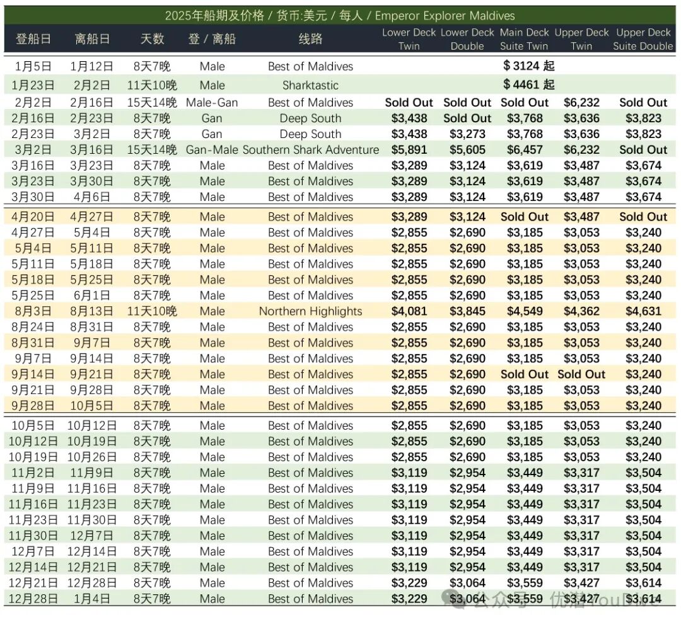This screenshot has height=627, width=681.
Task: Select the 'Sharktastic' route cell
Action: coord(310,85)
